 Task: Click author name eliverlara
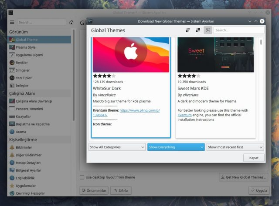click(191, 95)
